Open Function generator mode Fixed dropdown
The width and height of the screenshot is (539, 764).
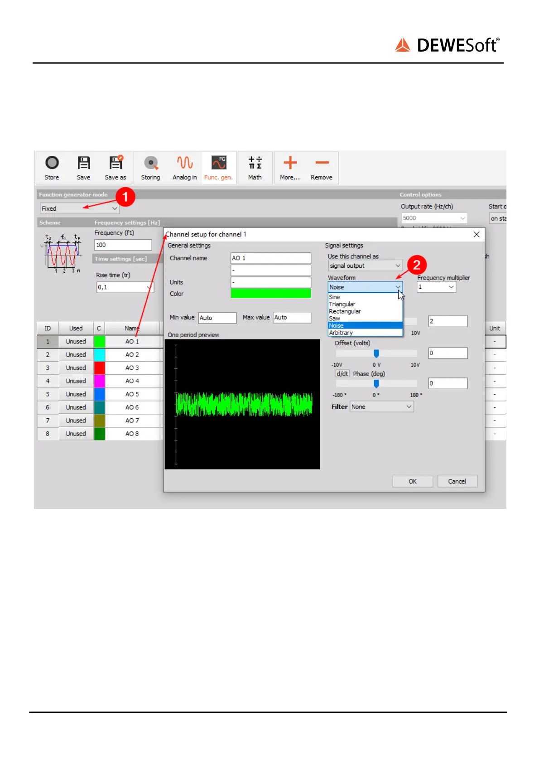coord(79,208)
